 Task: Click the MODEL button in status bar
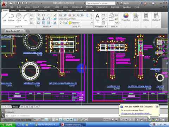tap(107, 120)
